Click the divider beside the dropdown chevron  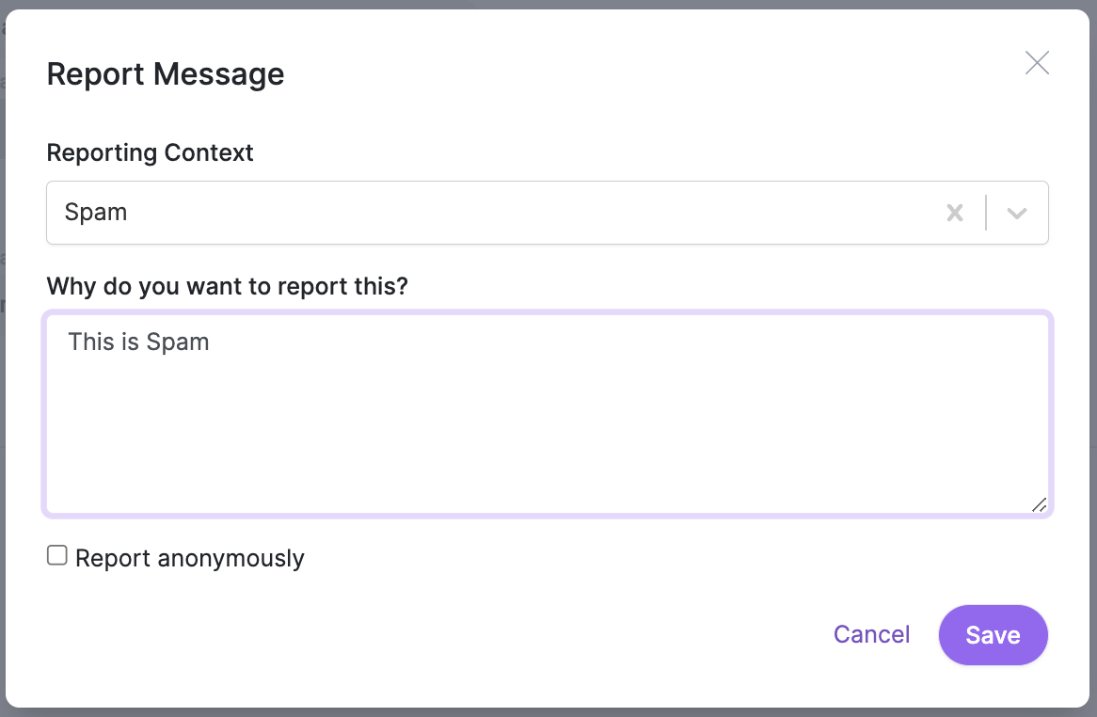coord(986,213)
